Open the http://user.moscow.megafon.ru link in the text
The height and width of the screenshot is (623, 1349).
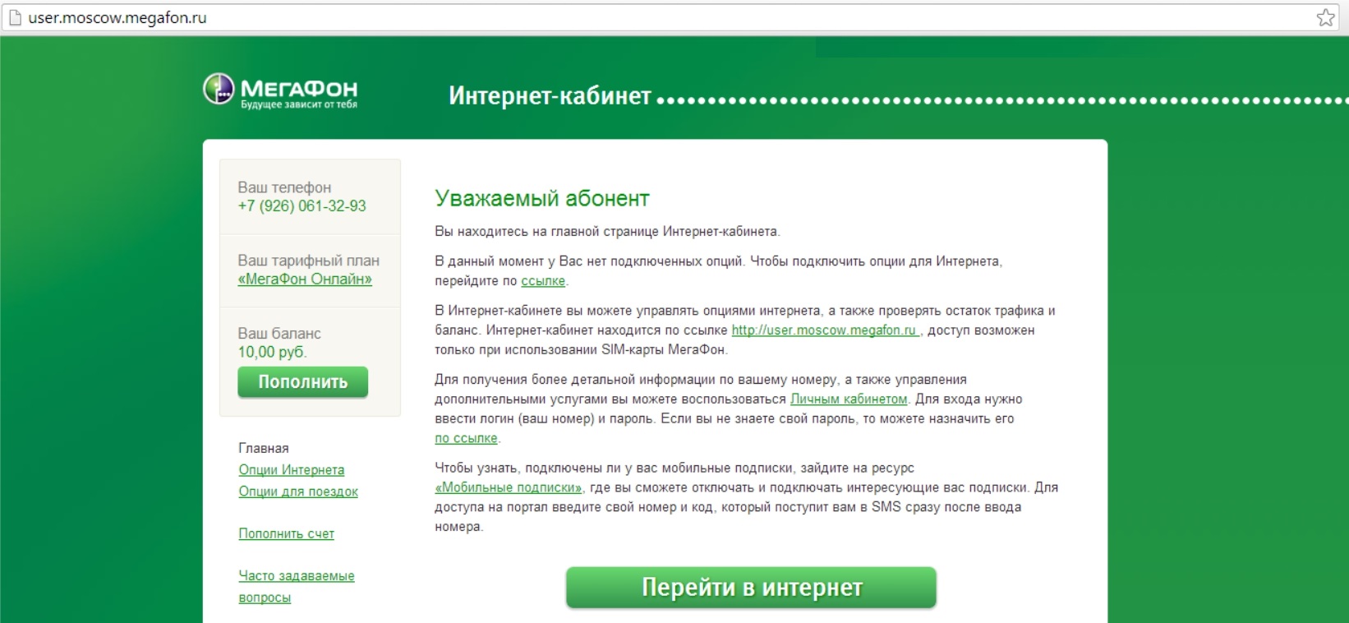click(x=824, y=330)
